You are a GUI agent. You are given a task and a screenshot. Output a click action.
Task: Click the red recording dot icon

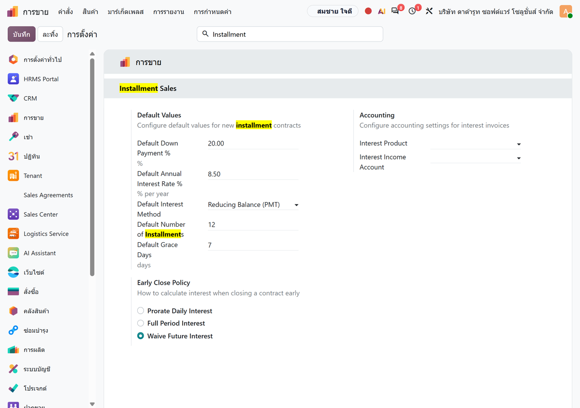(x=368, y=11)
